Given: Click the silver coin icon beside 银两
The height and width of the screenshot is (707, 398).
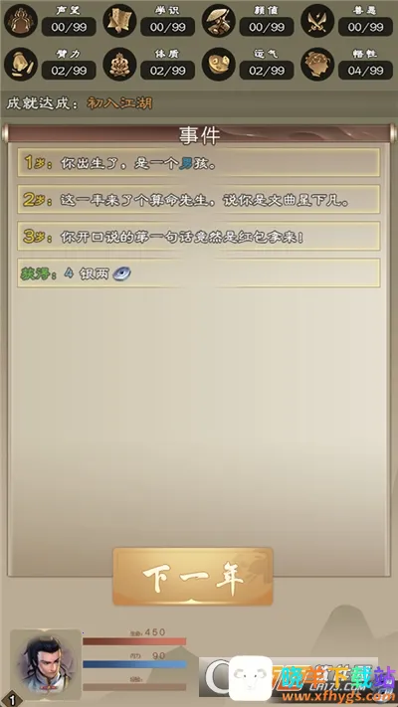Looking at the screenshot, I should click(121, 273).
